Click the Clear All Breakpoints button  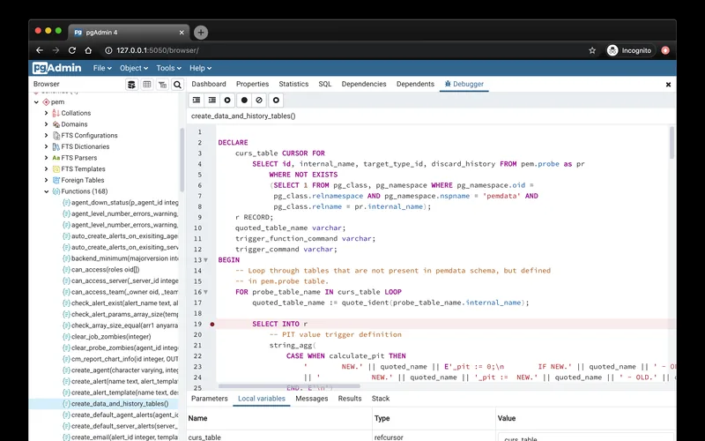(x=259, y=100)
